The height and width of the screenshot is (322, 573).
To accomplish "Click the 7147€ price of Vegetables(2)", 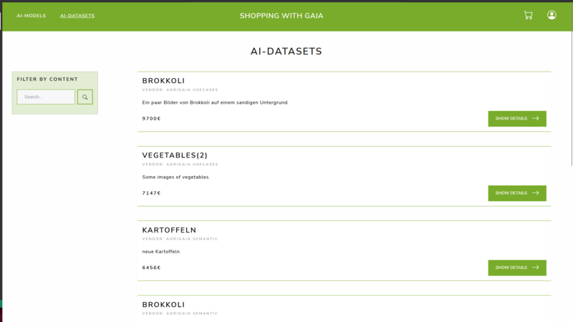I will click(x=151, y=193).
